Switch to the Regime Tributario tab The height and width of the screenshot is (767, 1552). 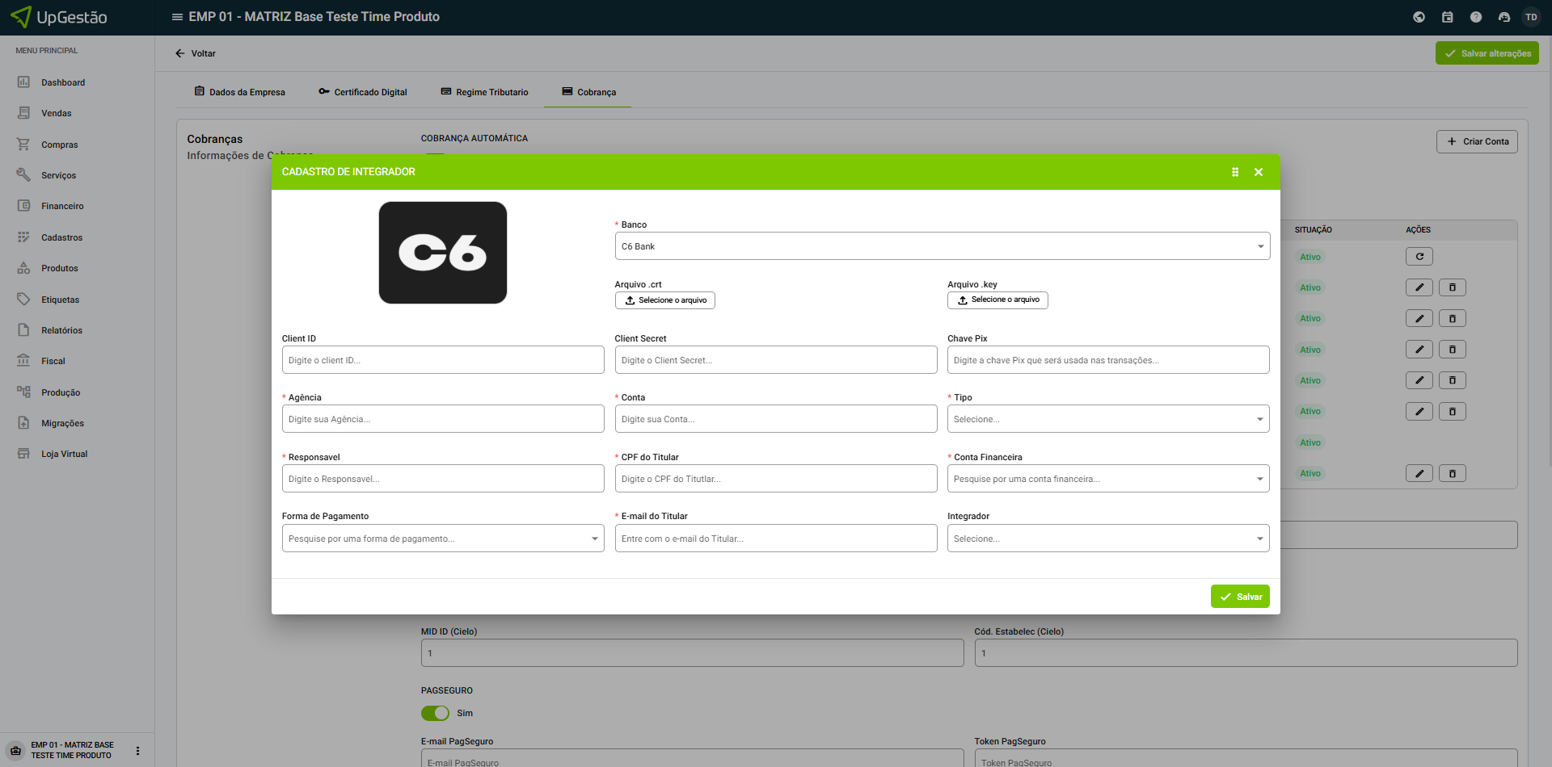pos(484,92)
